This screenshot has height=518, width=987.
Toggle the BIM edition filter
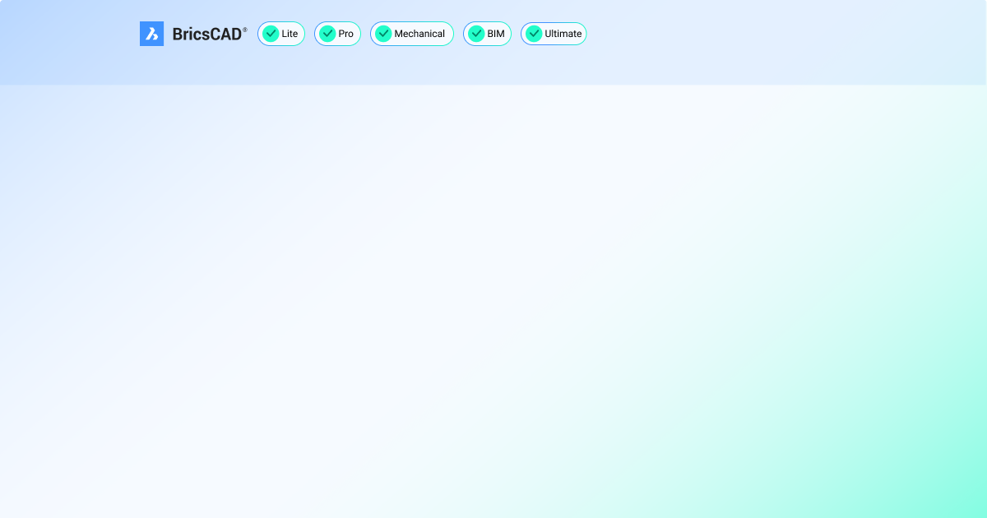click(487, 34)
